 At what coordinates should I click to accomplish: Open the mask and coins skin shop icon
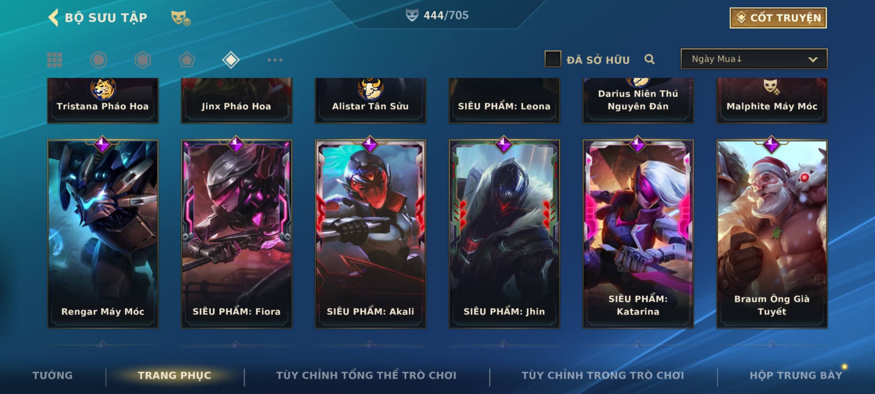point(181,18)
